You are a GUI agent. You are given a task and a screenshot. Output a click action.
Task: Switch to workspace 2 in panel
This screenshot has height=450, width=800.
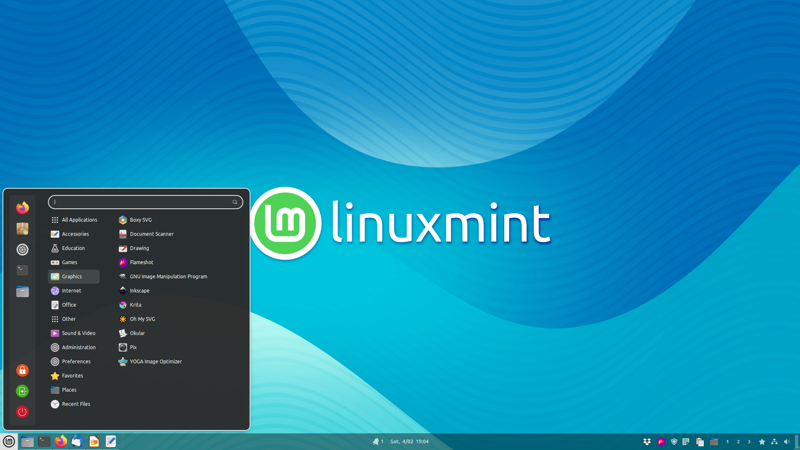click(738, 442)
